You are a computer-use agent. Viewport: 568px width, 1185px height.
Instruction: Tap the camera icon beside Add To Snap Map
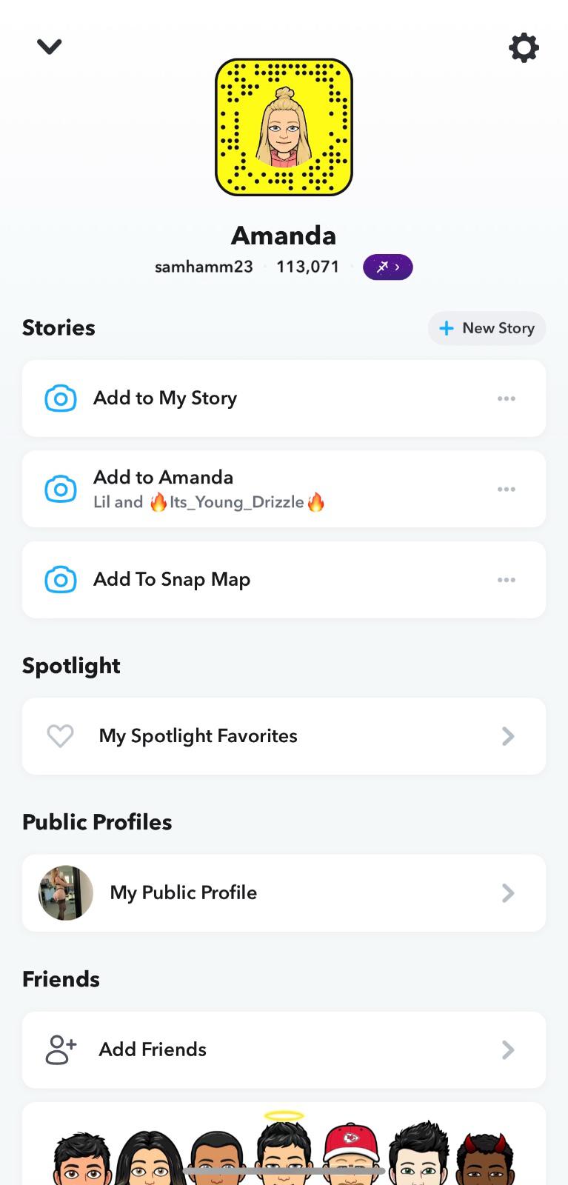point(61,580)
